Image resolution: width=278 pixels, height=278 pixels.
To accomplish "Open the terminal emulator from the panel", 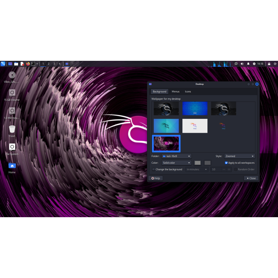I will coord(33,64).
